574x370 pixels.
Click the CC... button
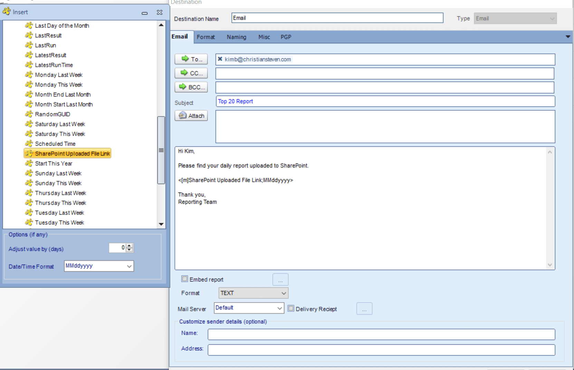pos(191,73)
